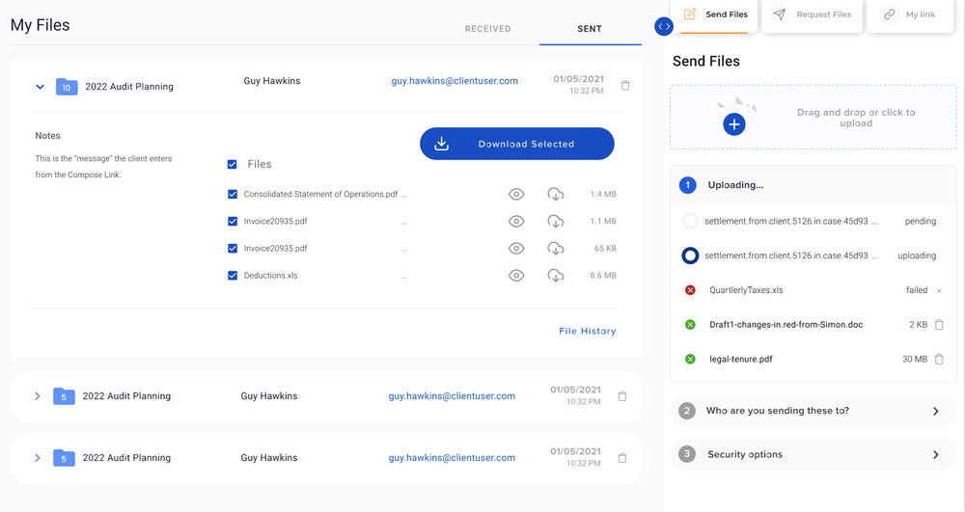Viewport: 965px width, 512px height.
Task: Remove legal-tenure.pdf from uploads
Action: click(x=939, y=360)
